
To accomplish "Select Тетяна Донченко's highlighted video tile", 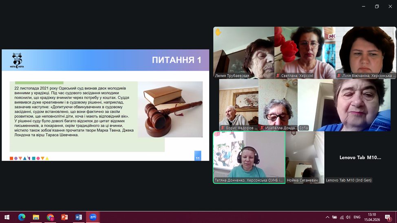I will coord(249,157).
